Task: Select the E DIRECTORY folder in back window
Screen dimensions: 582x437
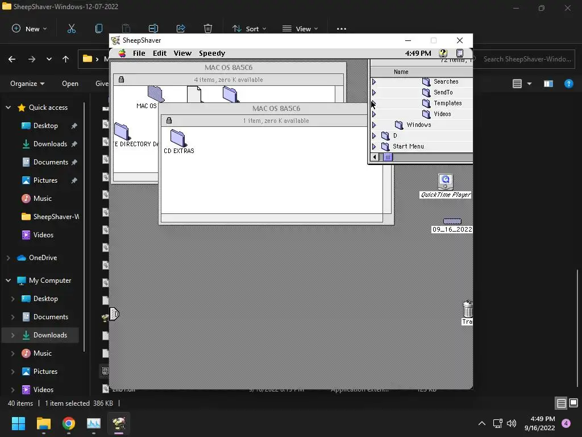Action: (122, 132)
